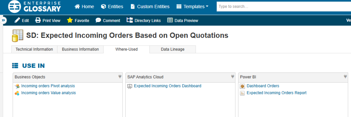351x117 pixels.
Task: Open the Expected Incoming Orders Report link
Action: coord(276,93)
